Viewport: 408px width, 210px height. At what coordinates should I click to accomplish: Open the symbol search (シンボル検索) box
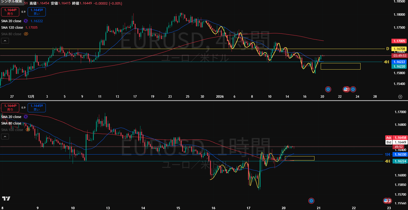(x=11, y=2)
